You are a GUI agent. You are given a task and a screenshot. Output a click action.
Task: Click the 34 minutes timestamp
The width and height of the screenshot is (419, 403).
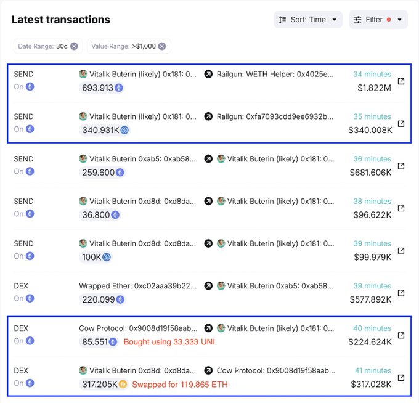click(x=372, y=74)
